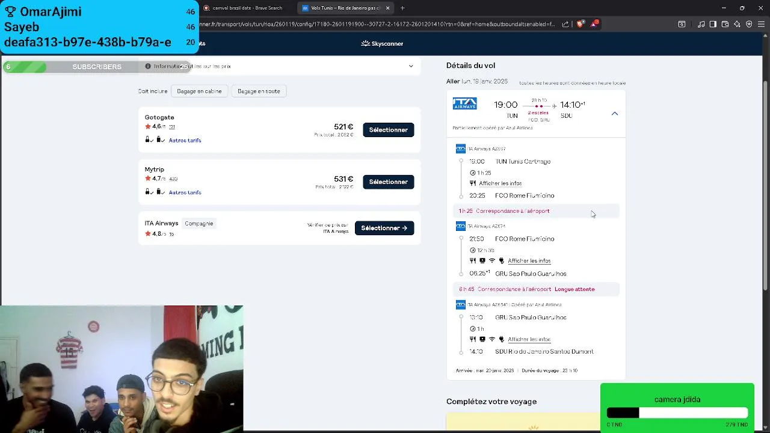Show Afficher les infos for FCO–GRU leg
The image size is (770, 433).
pos(529,260)
